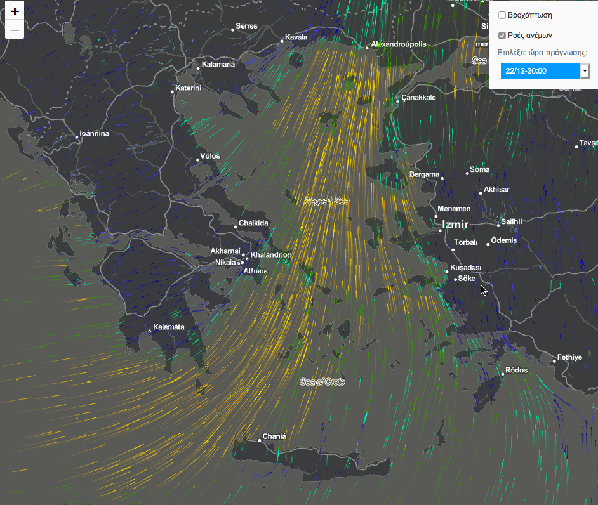Viewport: 598px width, 505px height.
Task: Click the Fethiye city marker
Action: click(x=554, y=360)
